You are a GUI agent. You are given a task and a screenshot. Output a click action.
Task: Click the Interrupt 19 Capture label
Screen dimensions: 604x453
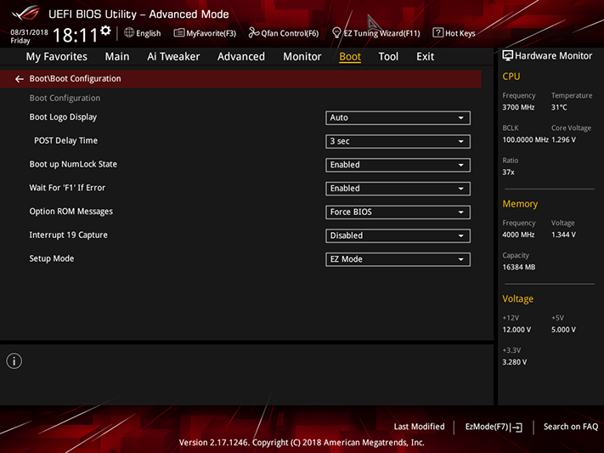pyautogui.click(x=69, y=235)
